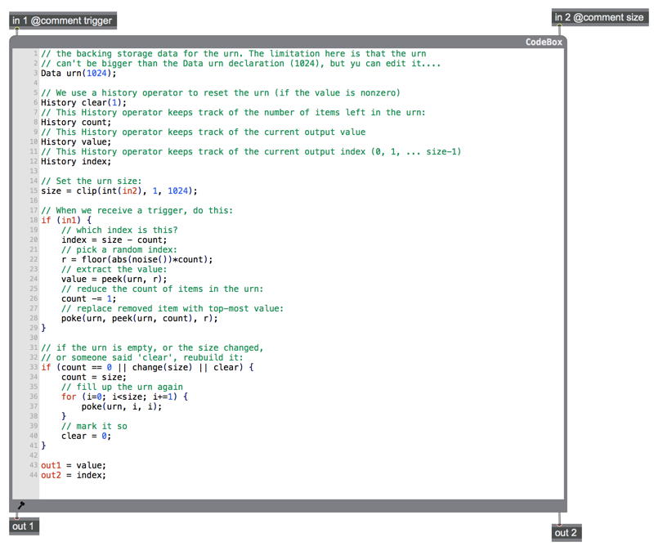Viewport: 654px width, 551px height.
Task: Click the '// extract the value:' comment
Action: tap(114, 270)
